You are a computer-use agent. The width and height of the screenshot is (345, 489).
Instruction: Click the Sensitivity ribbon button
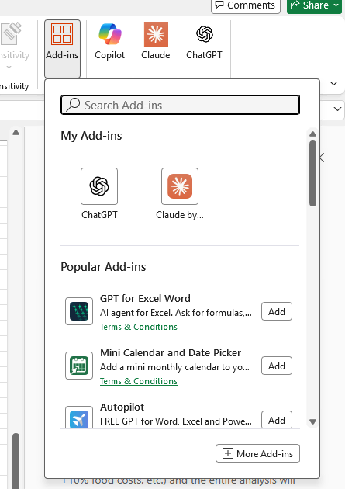pyautogui.click(x=12, y=45)
